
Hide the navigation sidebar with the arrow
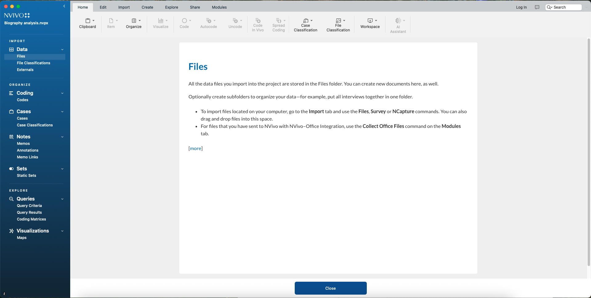click(x=64, y=6)
